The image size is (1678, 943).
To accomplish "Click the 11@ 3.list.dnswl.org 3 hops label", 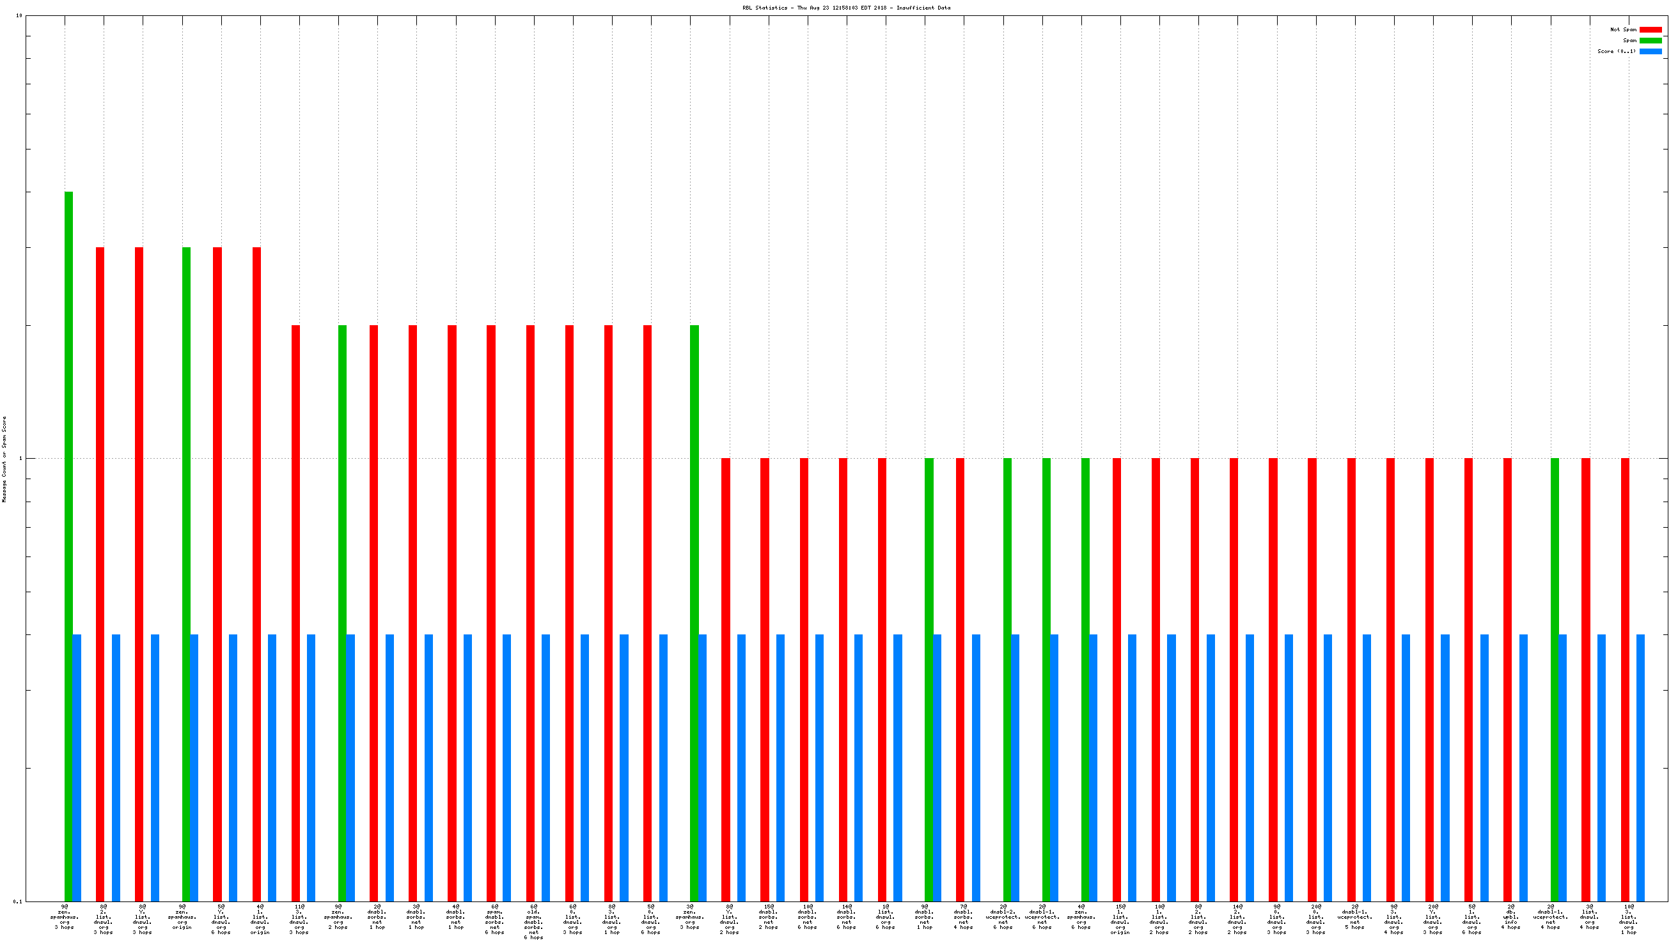I will [x=299, y=919].
